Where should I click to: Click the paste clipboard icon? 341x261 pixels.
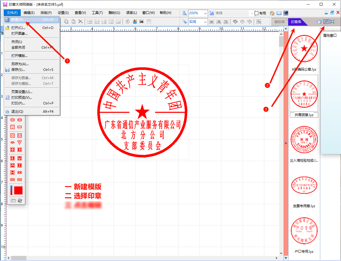pyautogui.click(x=73, y=21)
